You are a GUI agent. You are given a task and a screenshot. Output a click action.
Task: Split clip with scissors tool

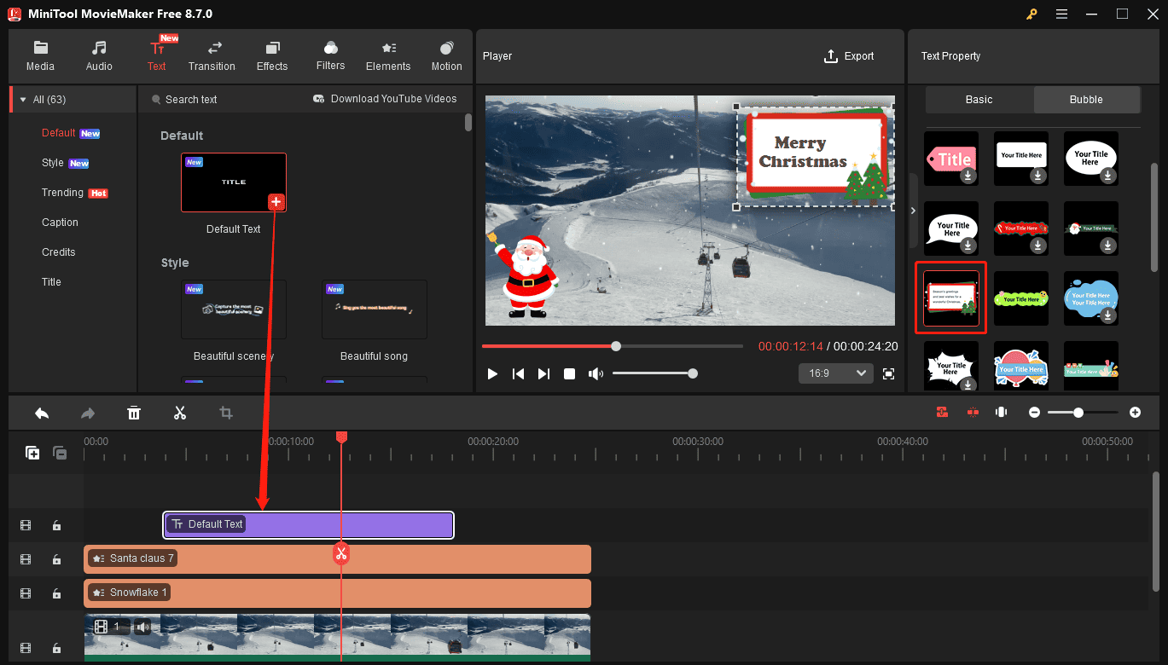[180, 413]
